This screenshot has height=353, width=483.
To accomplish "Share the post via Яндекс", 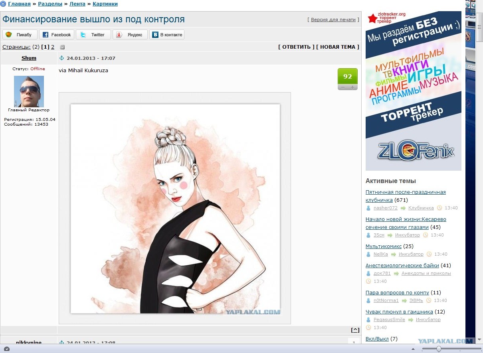I will point(130,35).
